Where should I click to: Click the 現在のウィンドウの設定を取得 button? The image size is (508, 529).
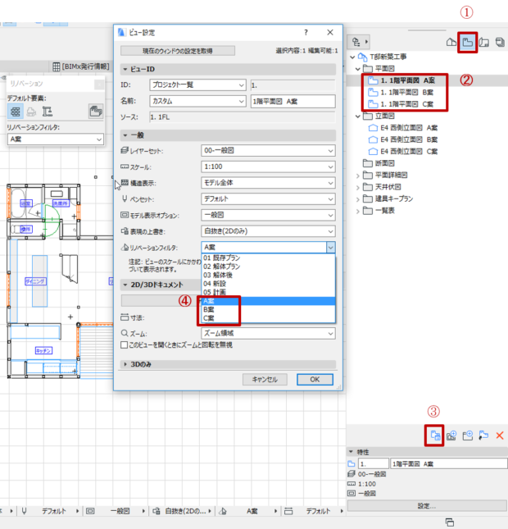click(178, 51)
